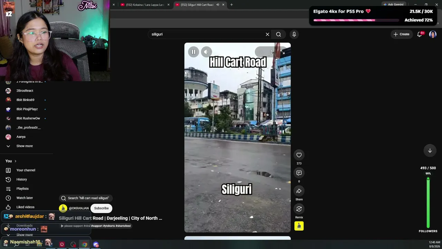Focus the YouTube search box
Viewport: 442px width, 249px height.
click(x=207, y=34)
